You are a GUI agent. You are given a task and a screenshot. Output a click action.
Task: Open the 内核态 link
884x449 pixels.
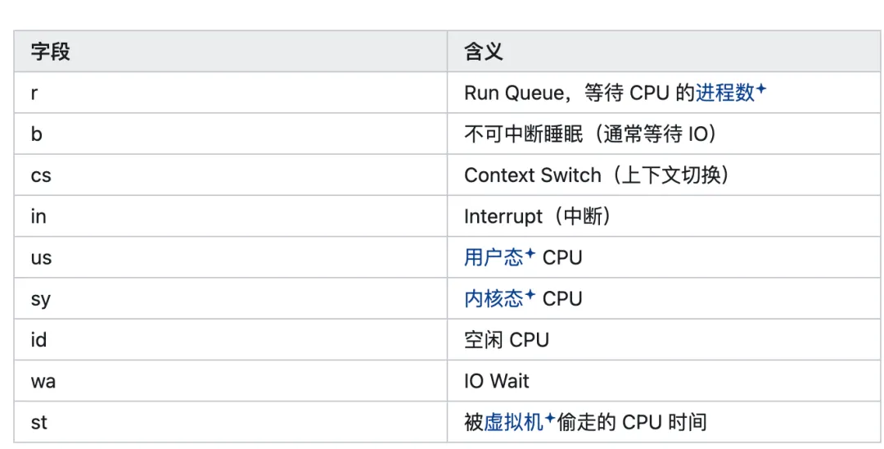494,299
